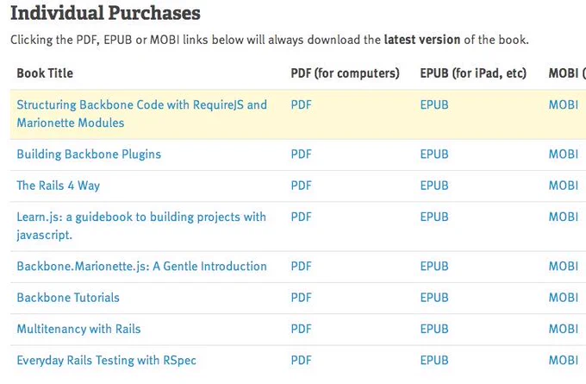Screen dimensions: 586x384
Task: Download EPUB of Backbone Tutorials
Action: [x=433, y=298]
